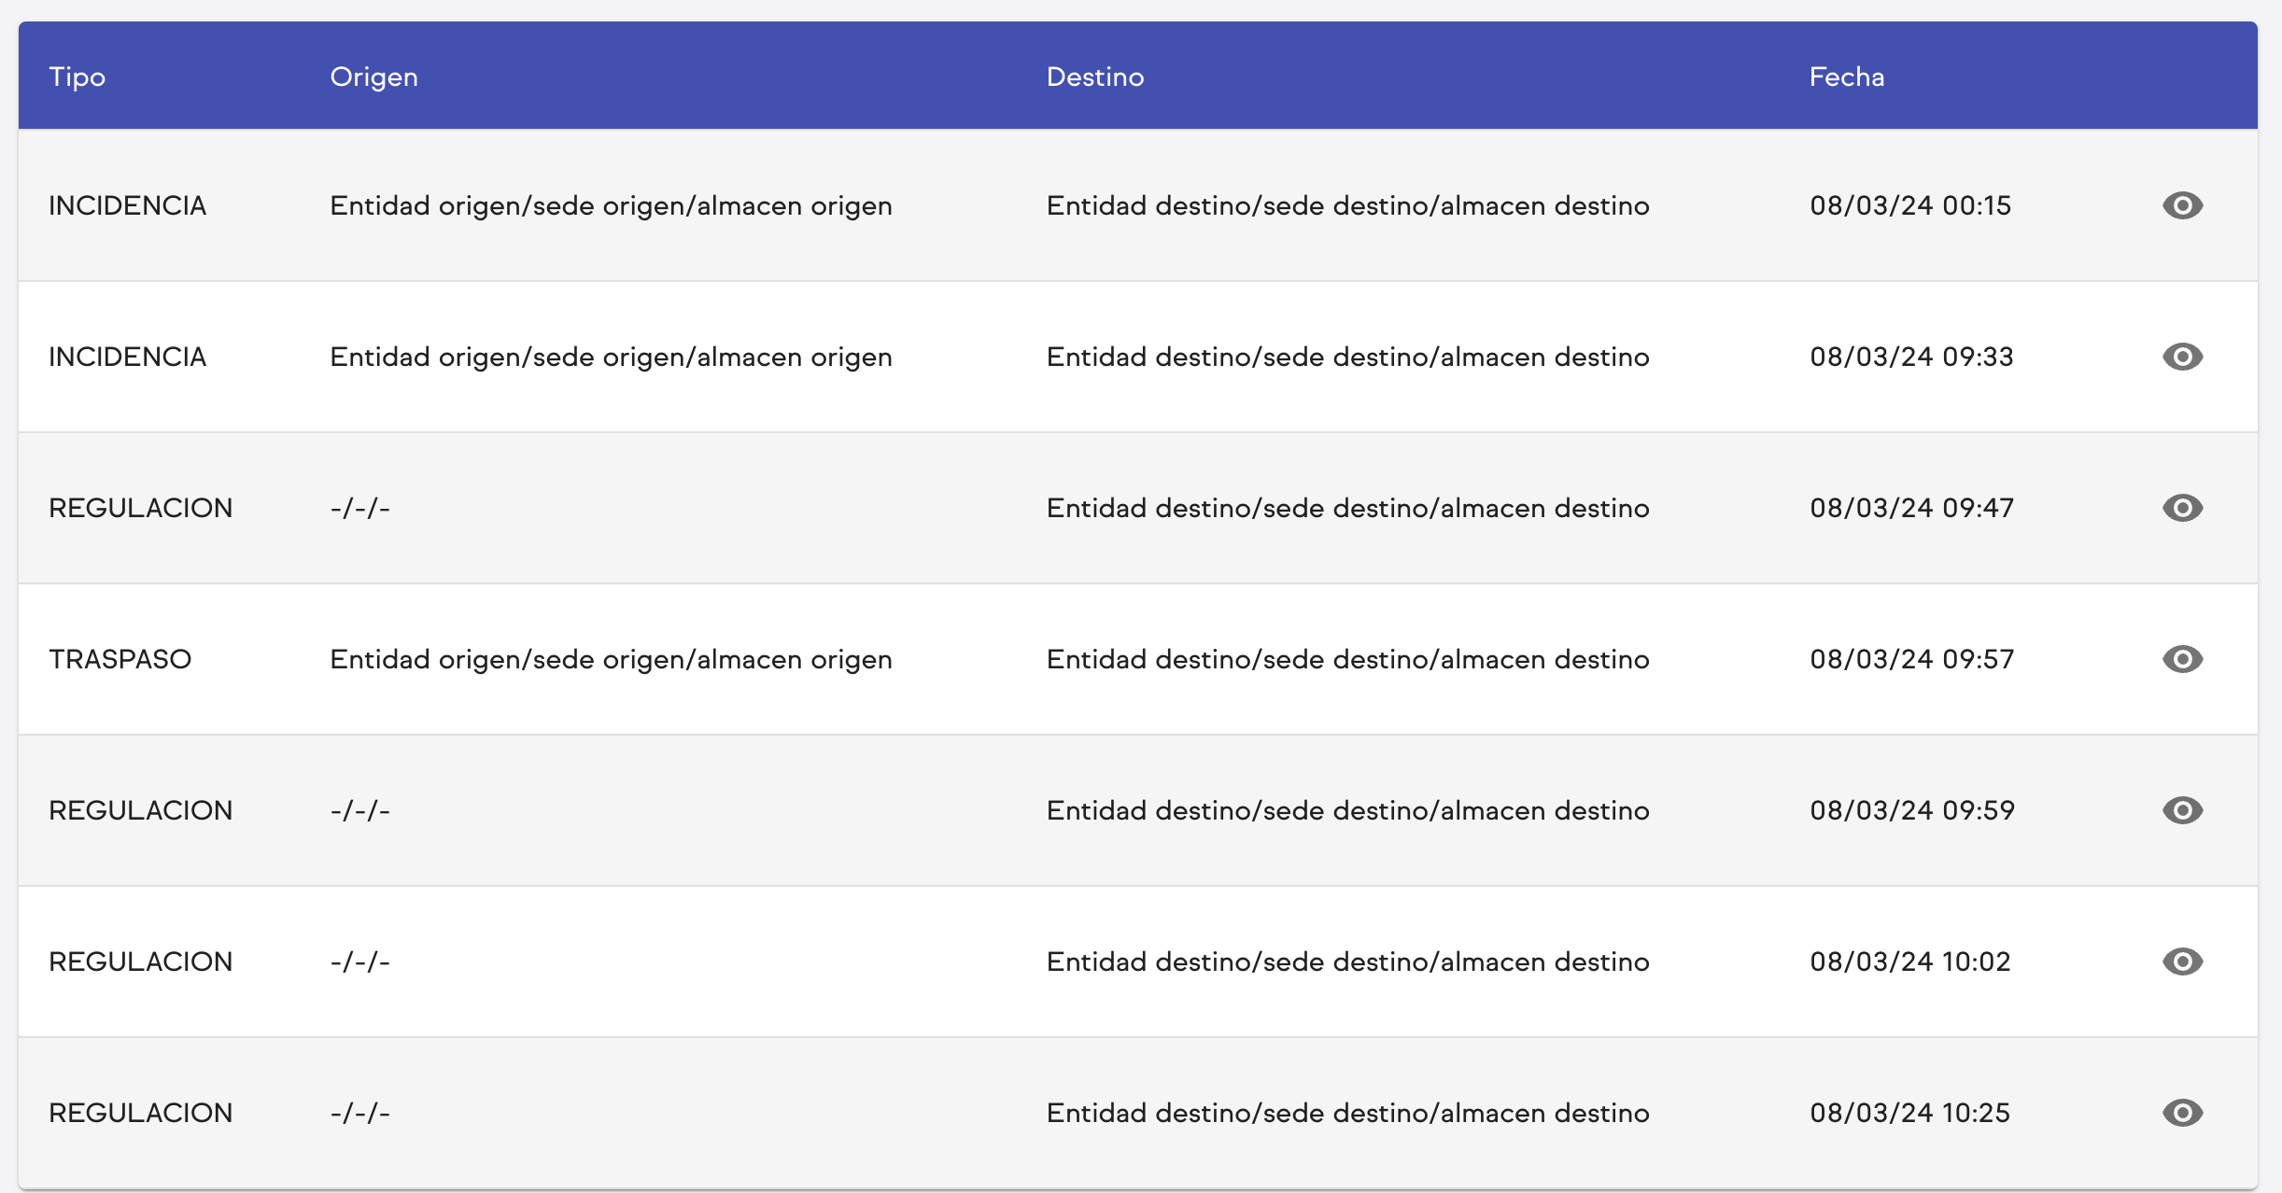Toggle the view icon beside 08/03/24 09:33
The image size is (2282, 1193).
tap(2183, 357)
